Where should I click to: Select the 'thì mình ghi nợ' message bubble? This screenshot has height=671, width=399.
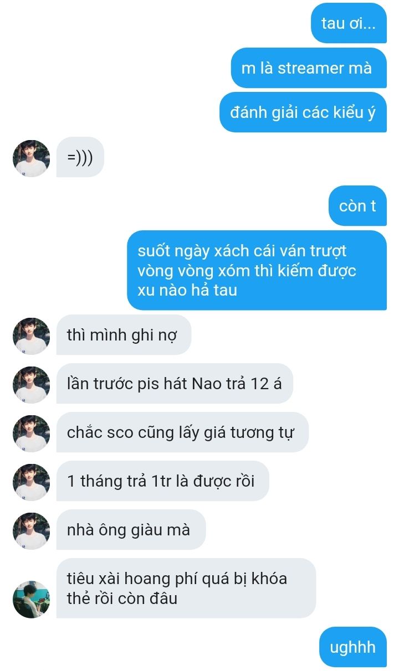tap(124, 335)
